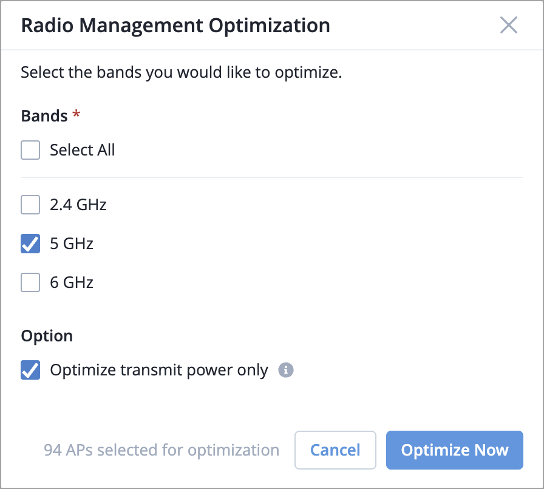544x489 pixels.
Task: Show info about transmit power option
Action: 286,370
